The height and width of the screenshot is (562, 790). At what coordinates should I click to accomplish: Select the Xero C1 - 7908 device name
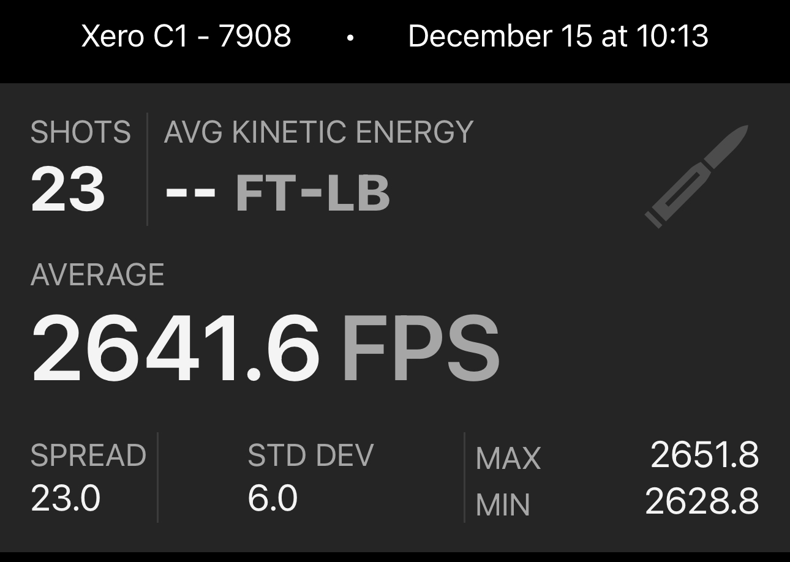(186, 36)
